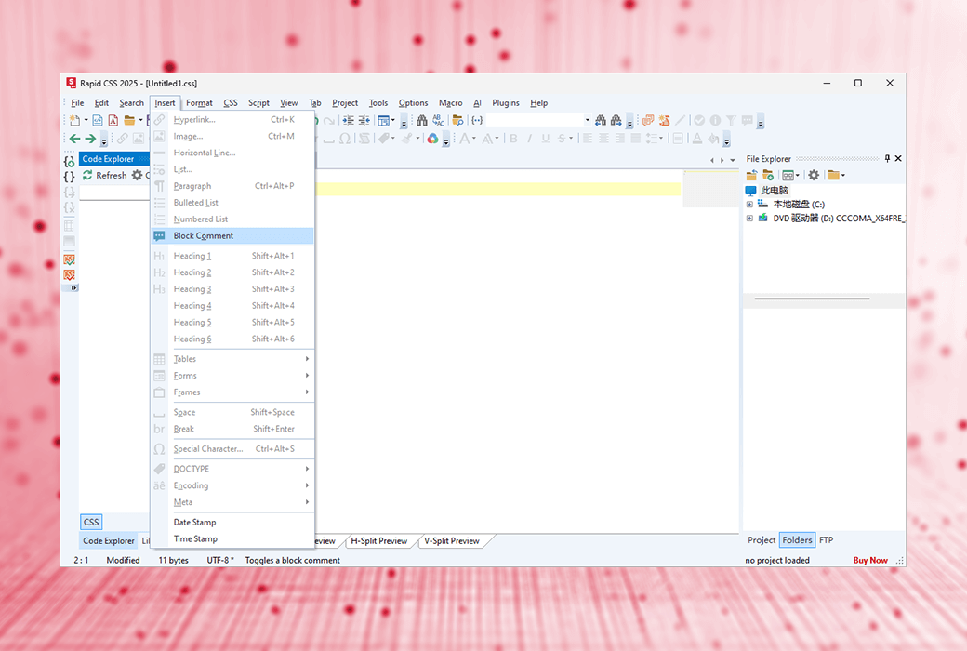
Task: Click the add brace icon in left sidebar
Action: [x=69, y=162]
